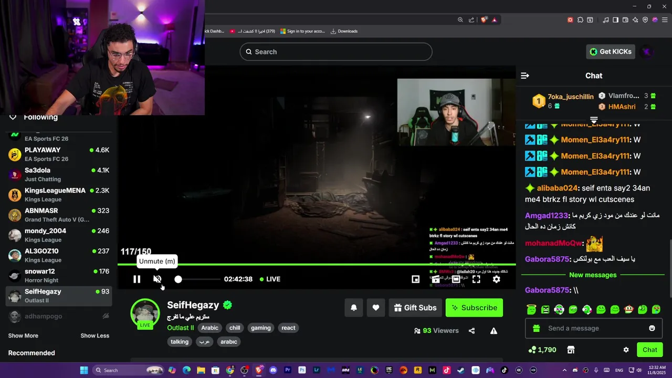Unmute the stream audio
Viewport: 672px width, 378px height.
tap(157, 279)
